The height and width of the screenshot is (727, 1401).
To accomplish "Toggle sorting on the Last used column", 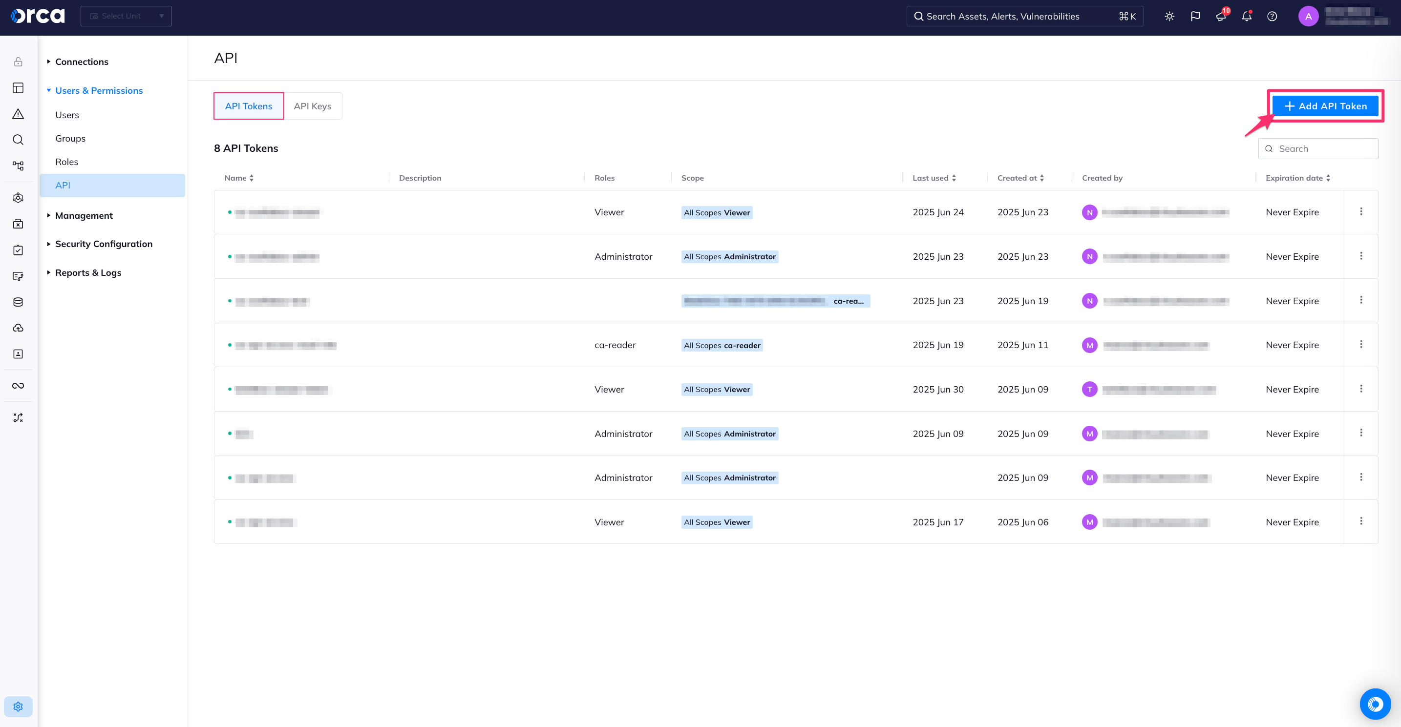I will 955,178.
